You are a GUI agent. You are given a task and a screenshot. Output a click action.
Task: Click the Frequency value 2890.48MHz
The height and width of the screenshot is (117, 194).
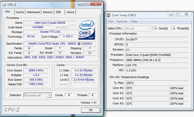[157, 60]
